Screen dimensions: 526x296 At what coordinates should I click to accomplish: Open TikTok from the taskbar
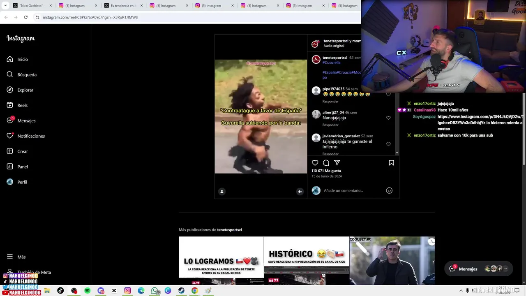click(x=60, y=291)
